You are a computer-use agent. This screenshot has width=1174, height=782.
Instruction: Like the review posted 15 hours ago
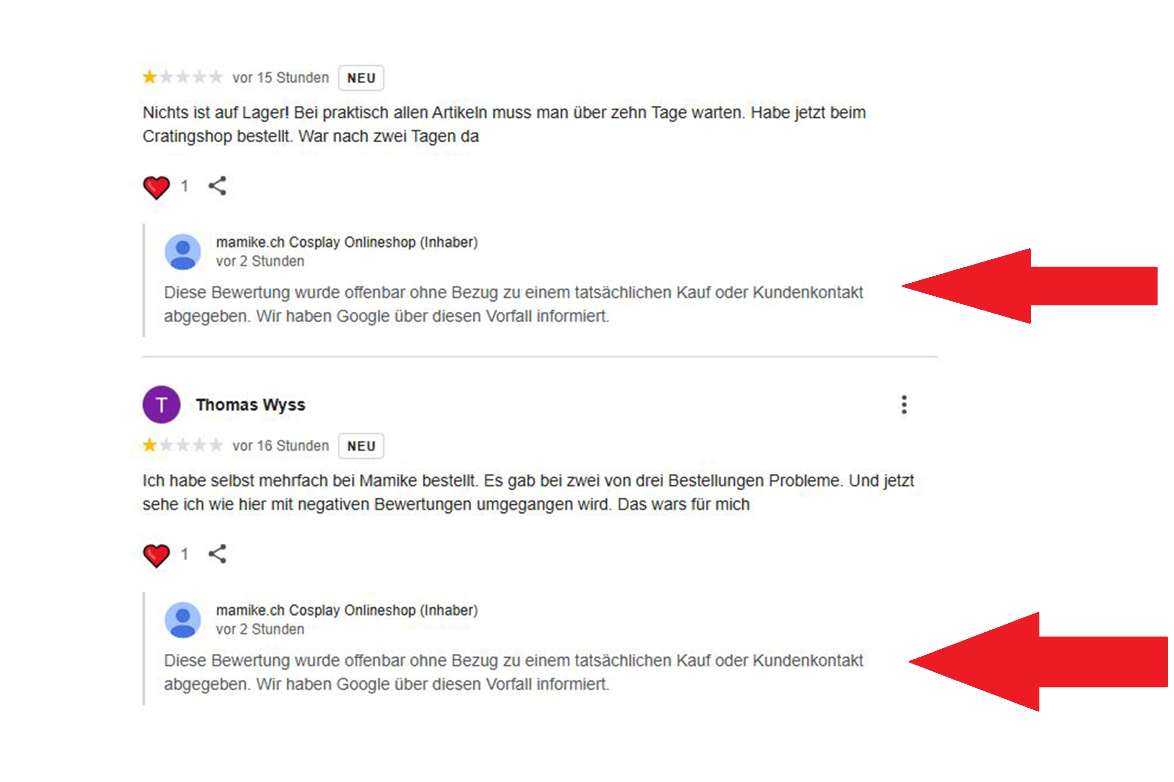point(156,188)
